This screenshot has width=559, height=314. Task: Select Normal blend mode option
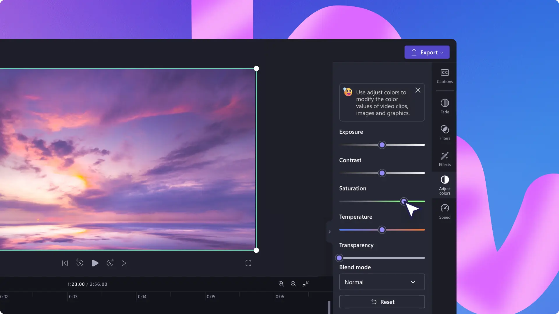point(381,282)
